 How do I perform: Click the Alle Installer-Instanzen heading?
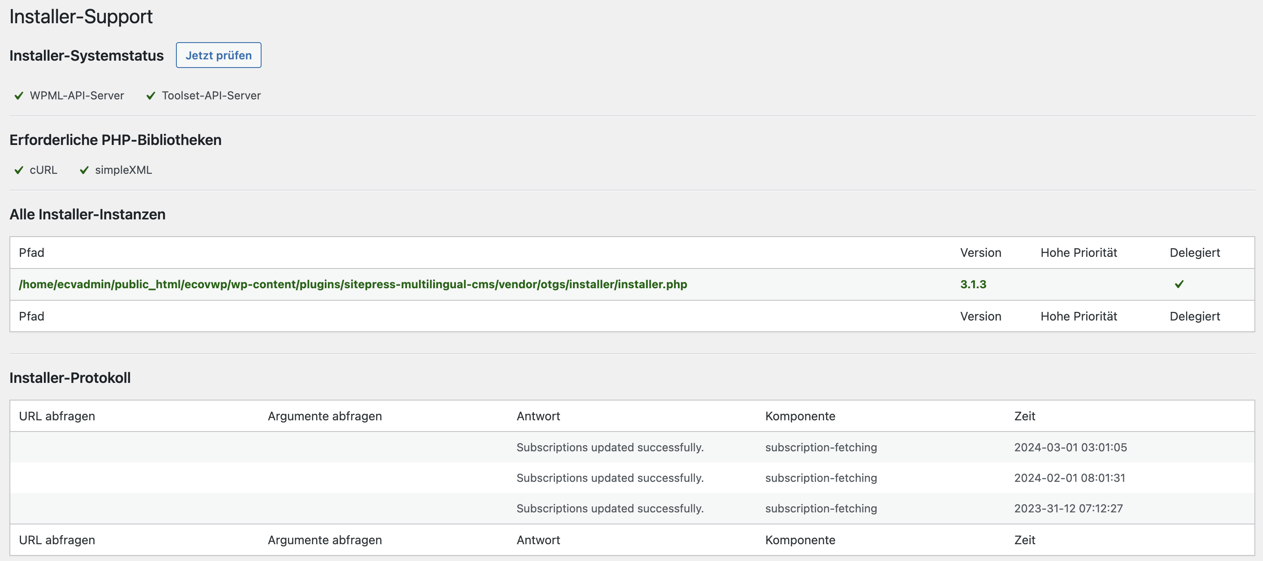click(x=87, y=214)
